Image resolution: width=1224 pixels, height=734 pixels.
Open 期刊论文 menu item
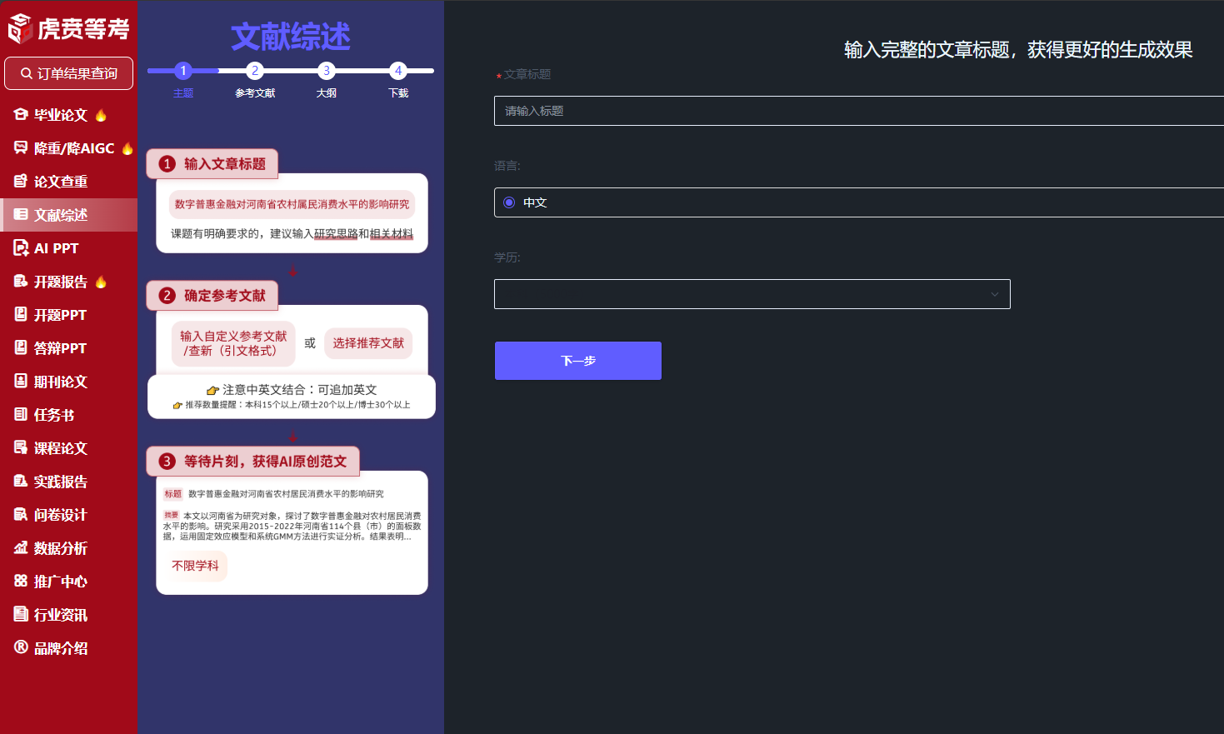[x=69, y=382]
